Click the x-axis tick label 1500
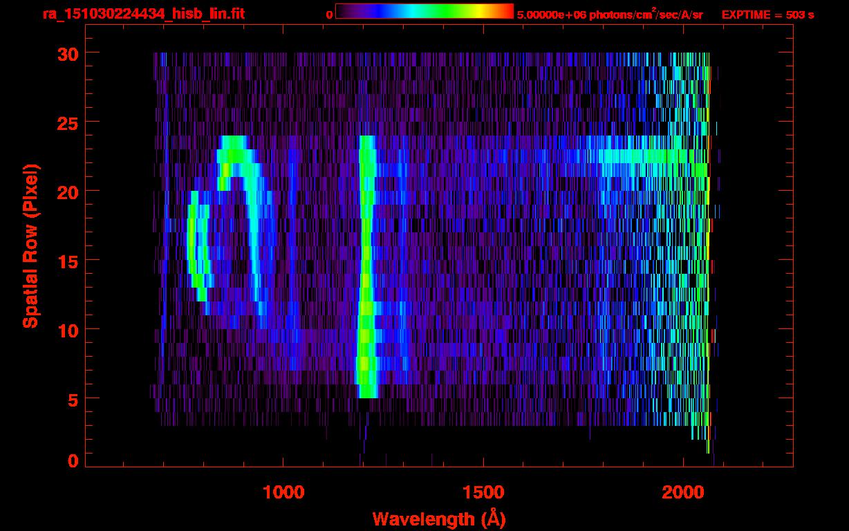 [x=483, y=492]
